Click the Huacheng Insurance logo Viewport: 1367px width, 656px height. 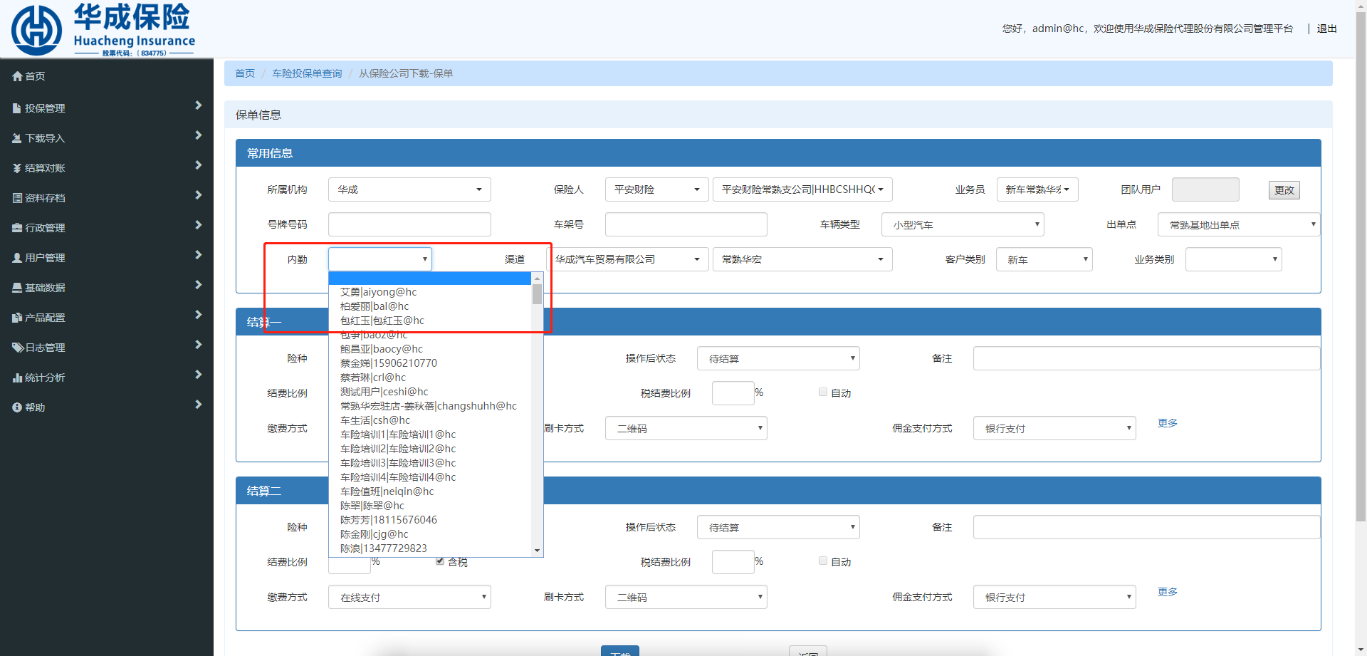[x=103, y=29]
